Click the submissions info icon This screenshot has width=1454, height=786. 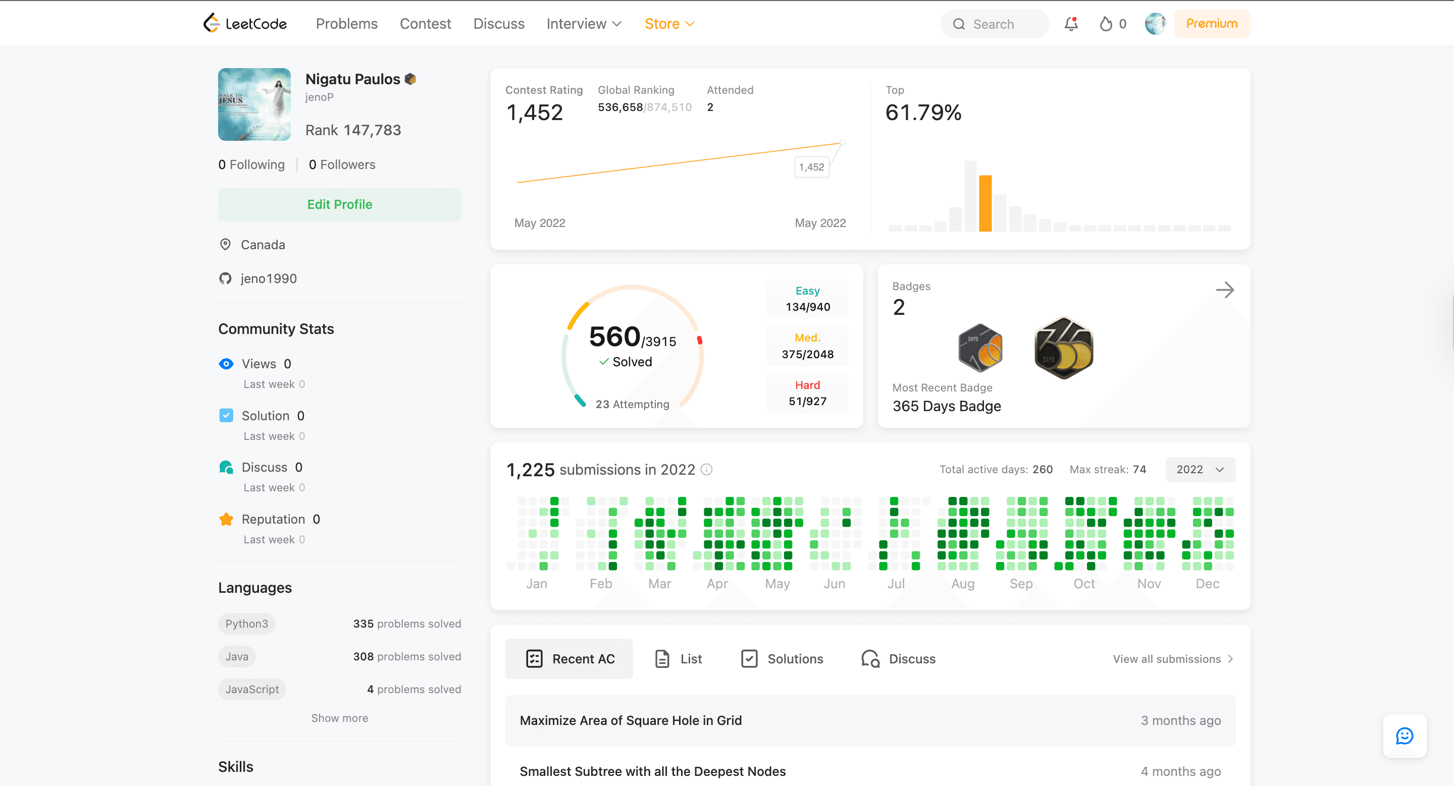click(706, 470)
